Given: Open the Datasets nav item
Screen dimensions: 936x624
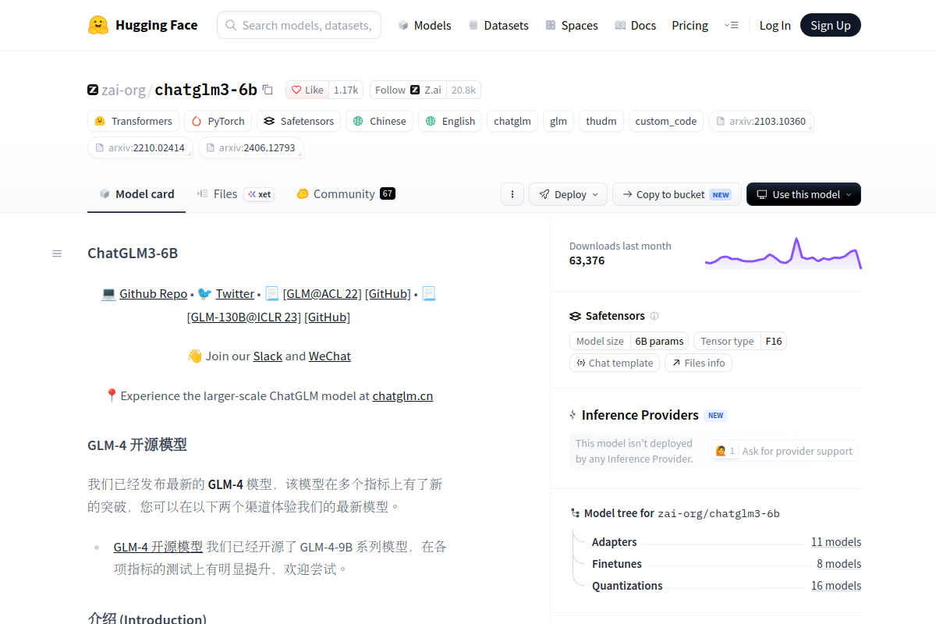Looking at the screenshot, I should [x=498, y=25].
